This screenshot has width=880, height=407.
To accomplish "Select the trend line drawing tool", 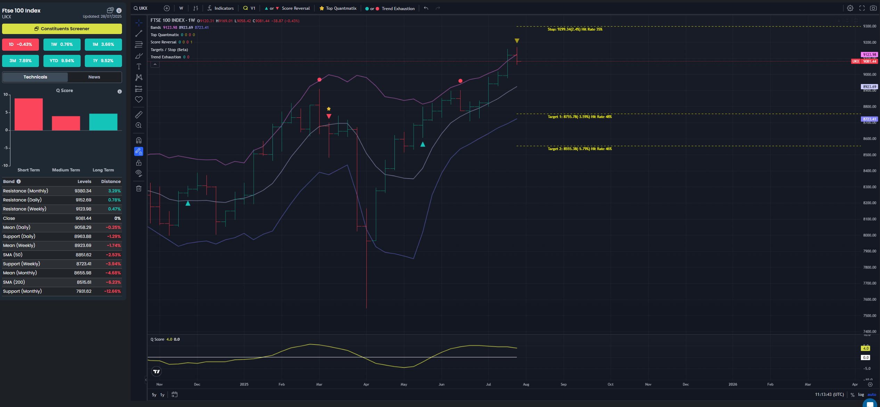I will (x=139, y=34).
